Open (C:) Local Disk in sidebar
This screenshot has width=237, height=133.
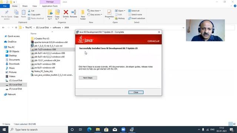(x=14, y=81)
